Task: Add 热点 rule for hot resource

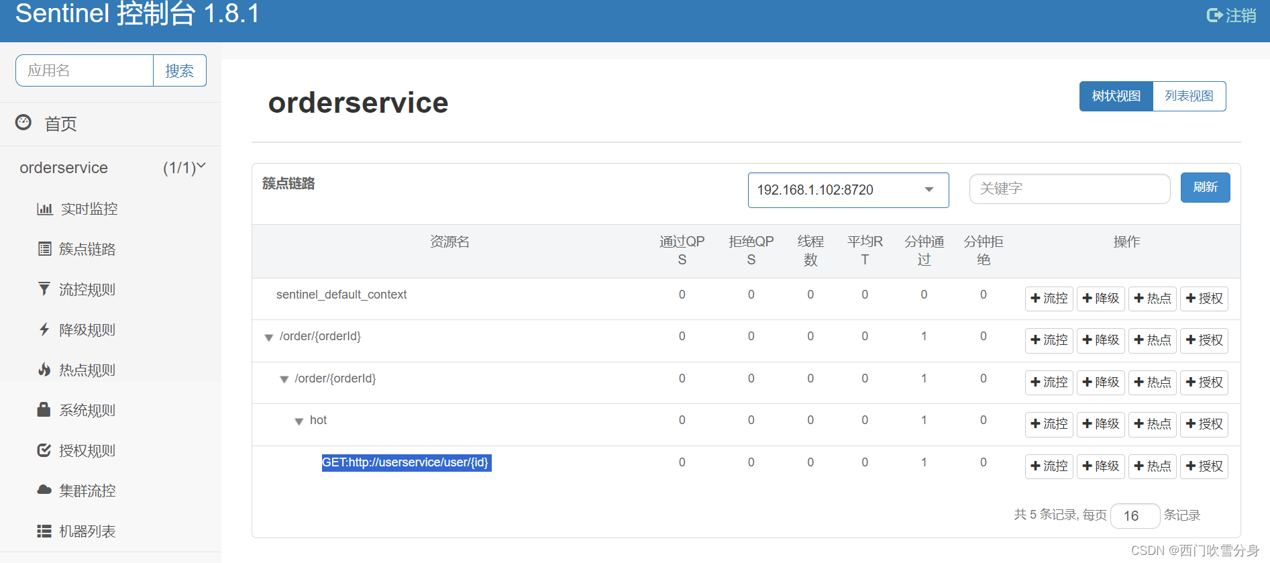Action: (1153, 424)
